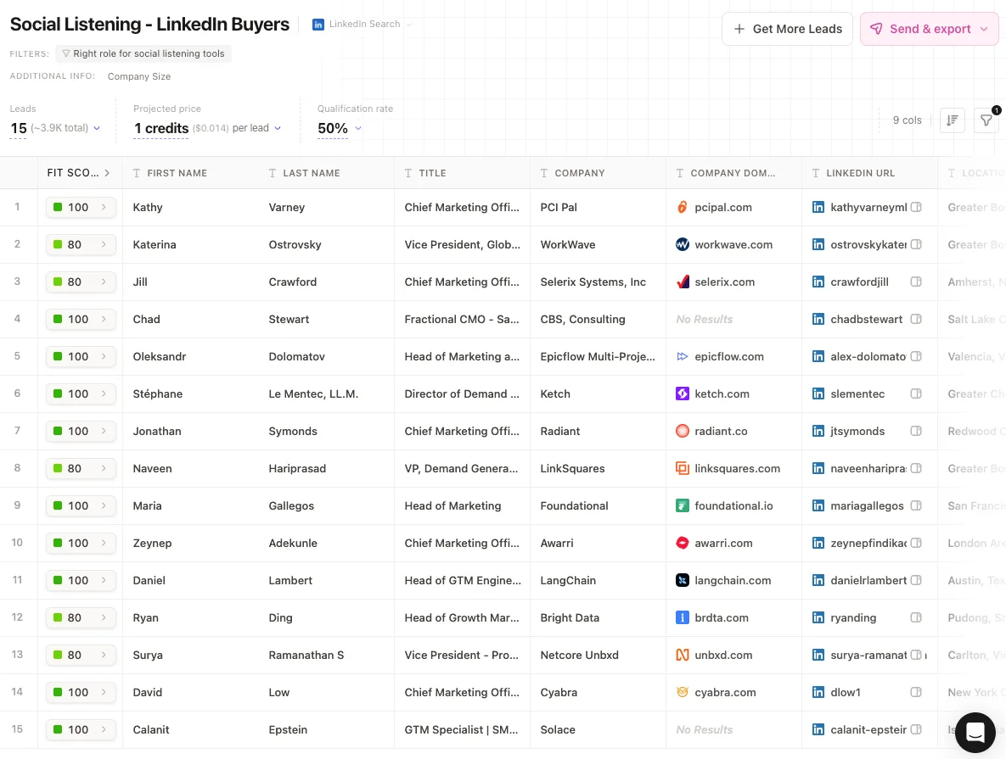Image resolution: width=1006 pixels, height=759 pixels.
Task: Click the foundational.io company logo
Action: [x=683, y=505]
